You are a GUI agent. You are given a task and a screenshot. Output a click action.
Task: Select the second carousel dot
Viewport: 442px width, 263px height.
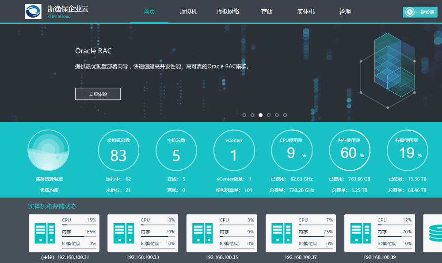point(252,115)
